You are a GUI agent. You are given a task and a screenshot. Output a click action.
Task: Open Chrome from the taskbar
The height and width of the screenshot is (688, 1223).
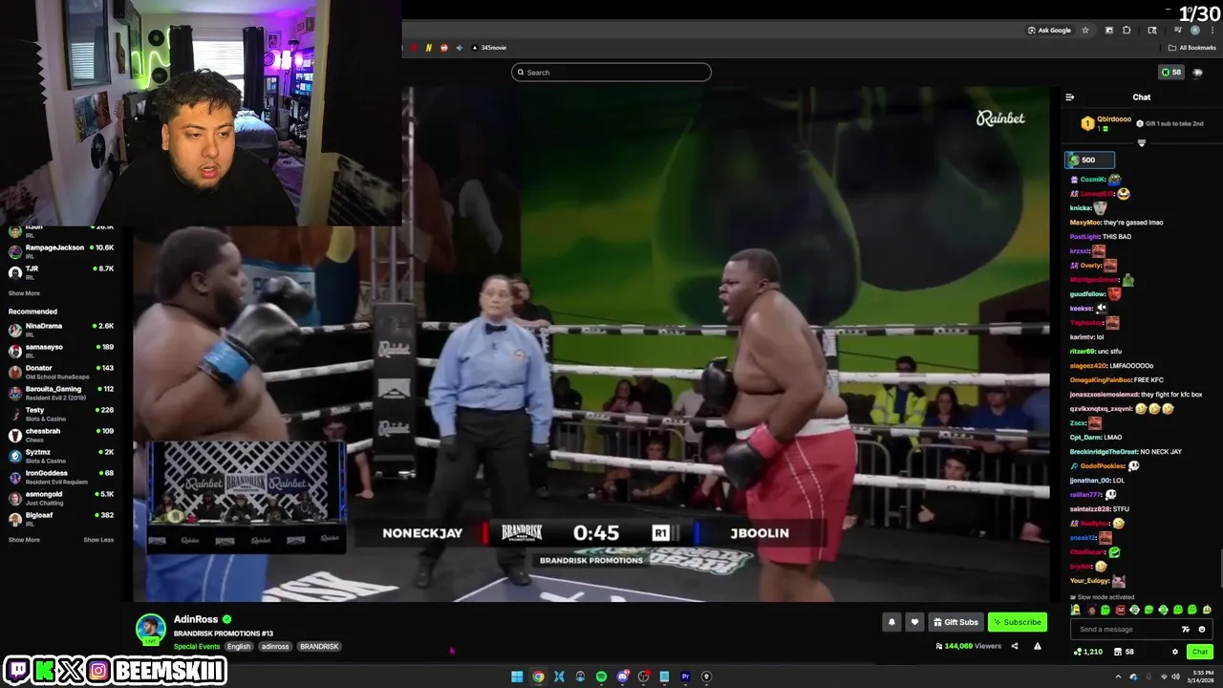pos(538,677)
